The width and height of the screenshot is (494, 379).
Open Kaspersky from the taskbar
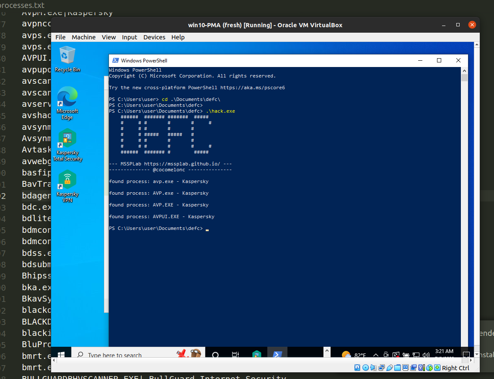coord(257,354)
